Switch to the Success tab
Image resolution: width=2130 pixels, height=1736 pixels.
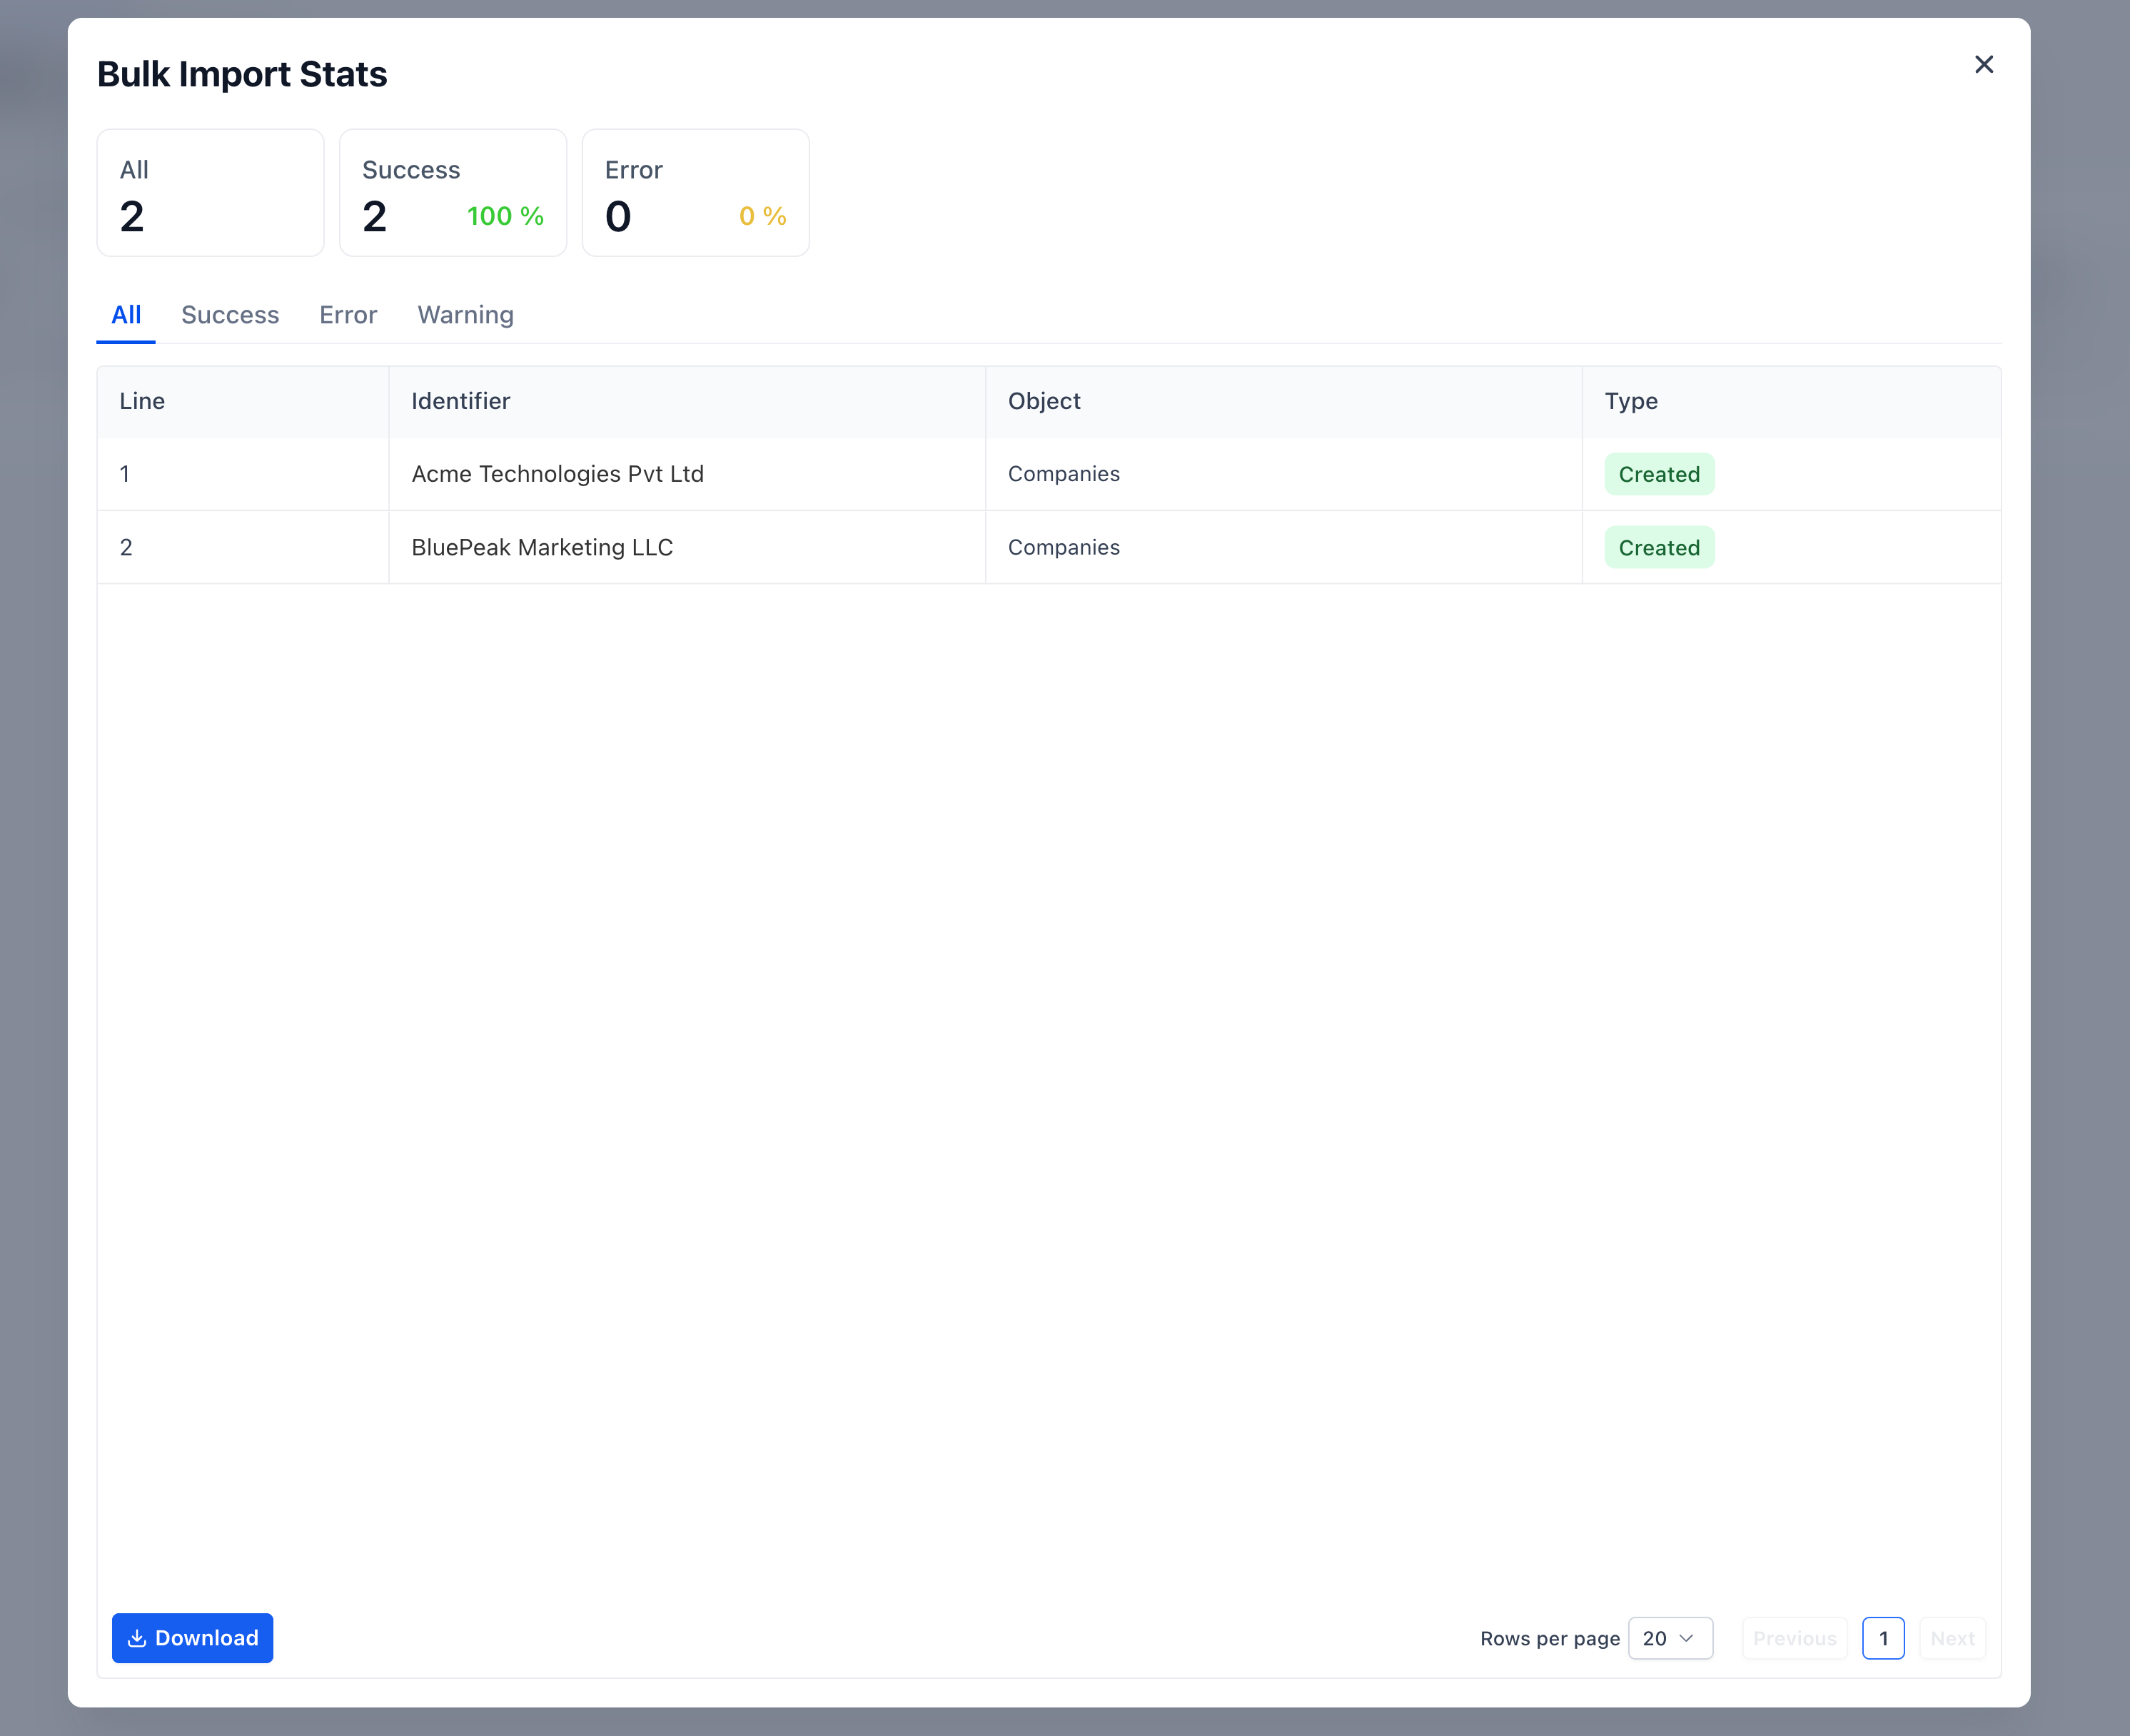[x=229, y=315]
